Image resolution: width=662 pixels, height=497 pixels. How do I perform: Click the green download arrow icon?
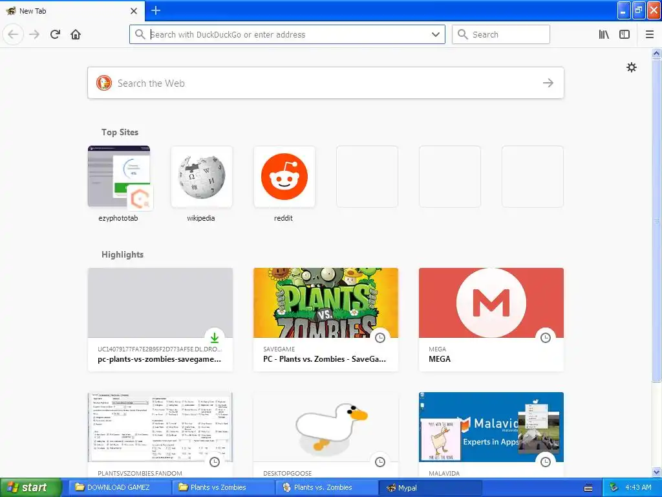pos(215,337)
